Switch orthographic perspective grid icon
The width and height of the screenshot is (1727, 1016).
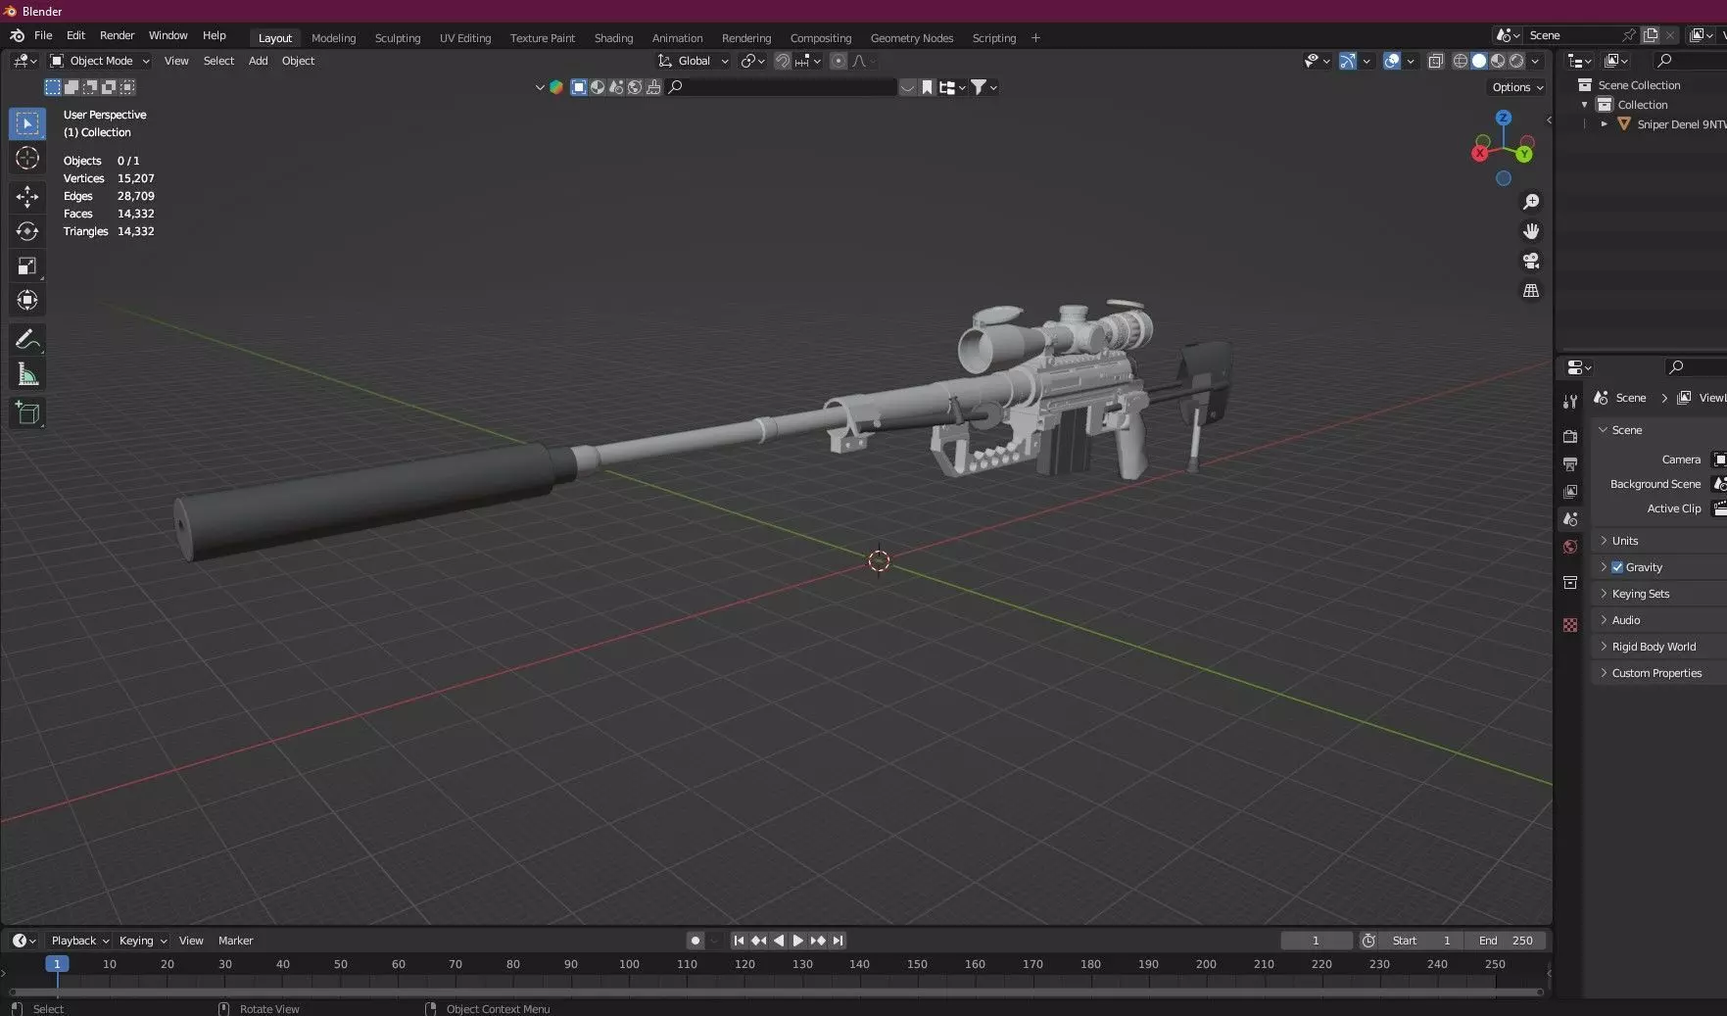point(1531,291)
